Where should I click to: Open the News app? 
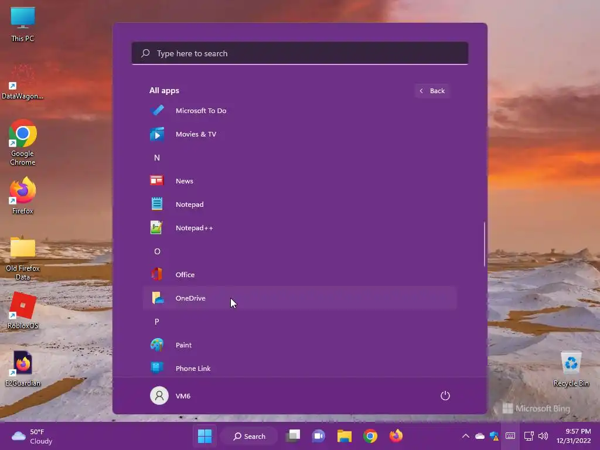click(299, 181)
